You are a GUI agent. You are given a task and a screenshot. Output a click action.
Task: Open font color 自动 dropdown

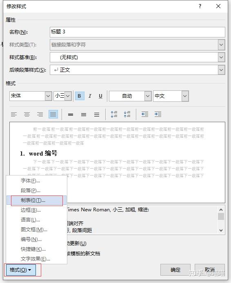point(148,96)
